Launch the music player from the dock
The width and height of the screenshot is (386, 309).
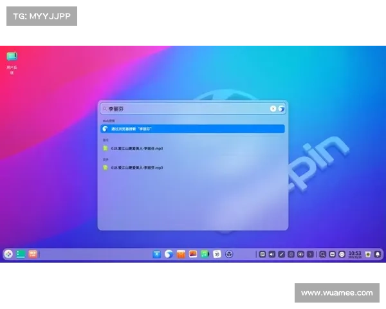[205, 254]
